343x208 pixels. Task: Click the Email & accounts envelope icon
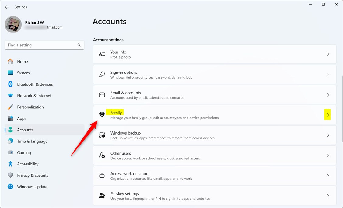point(102,95)
